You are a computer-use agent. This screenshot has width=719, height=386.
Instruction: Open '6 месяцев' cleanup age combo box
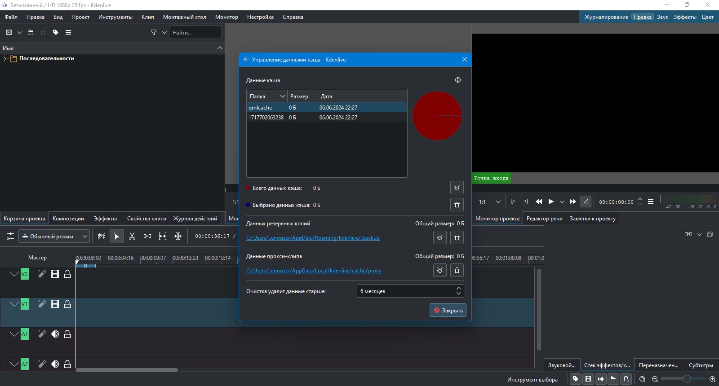(x=410, y=291)
